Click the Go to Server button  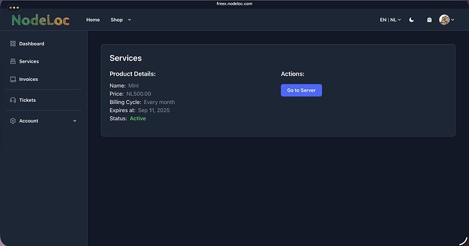click(x=301, y=90)
